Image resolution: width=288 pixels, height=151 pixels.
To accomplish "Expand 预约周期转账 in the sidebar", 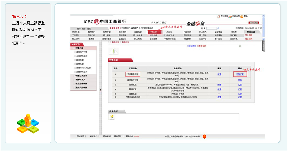I will [x=74, y=88].
